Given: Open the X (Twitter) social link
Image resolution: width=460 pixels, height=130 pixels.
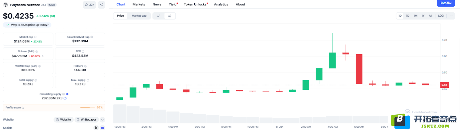Looking at the screenshot, I should (x=96, y=128).
